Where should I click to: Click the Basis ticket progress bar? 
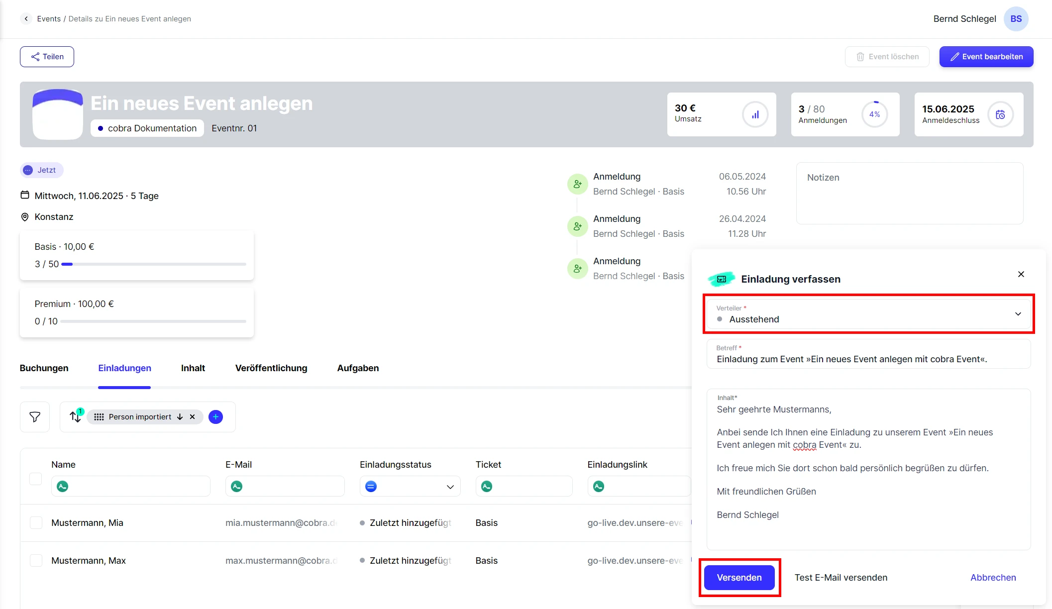[x=153, y=264]
